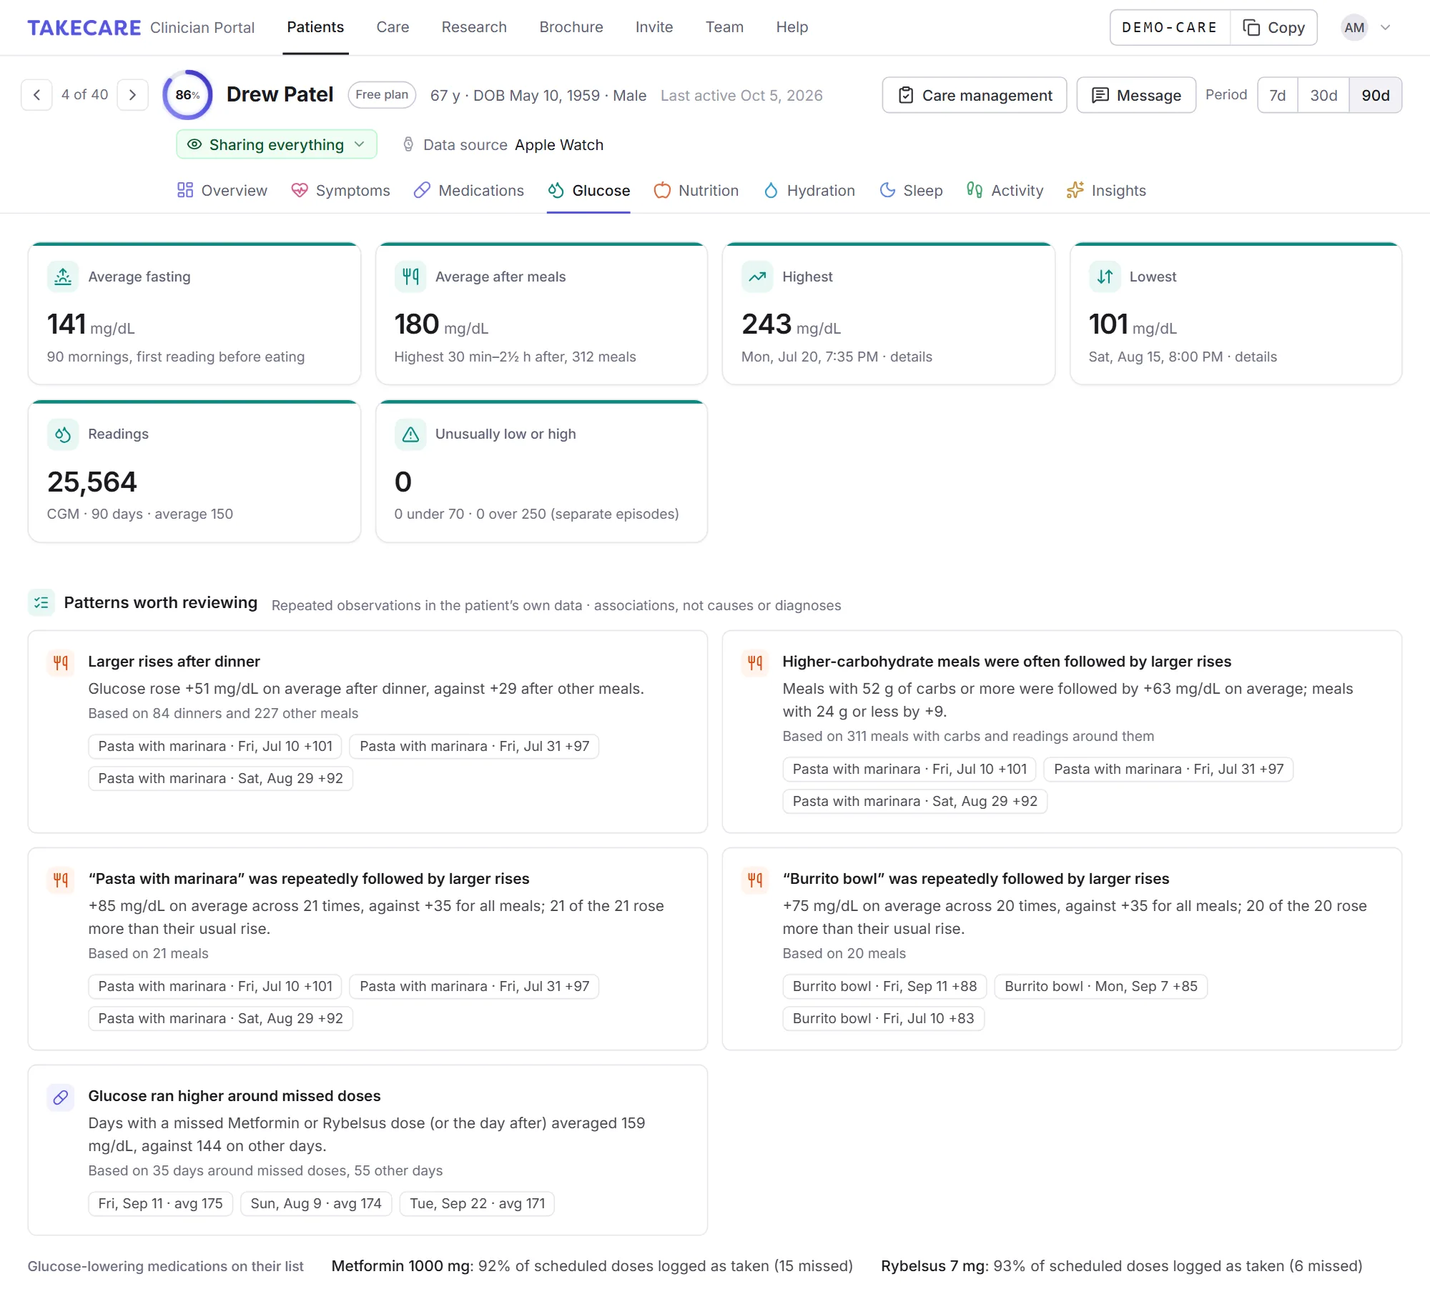The height and width of the screenshot is (1309, 1430).
Task: Open the Sleep tab
Action: pos(911,190)
